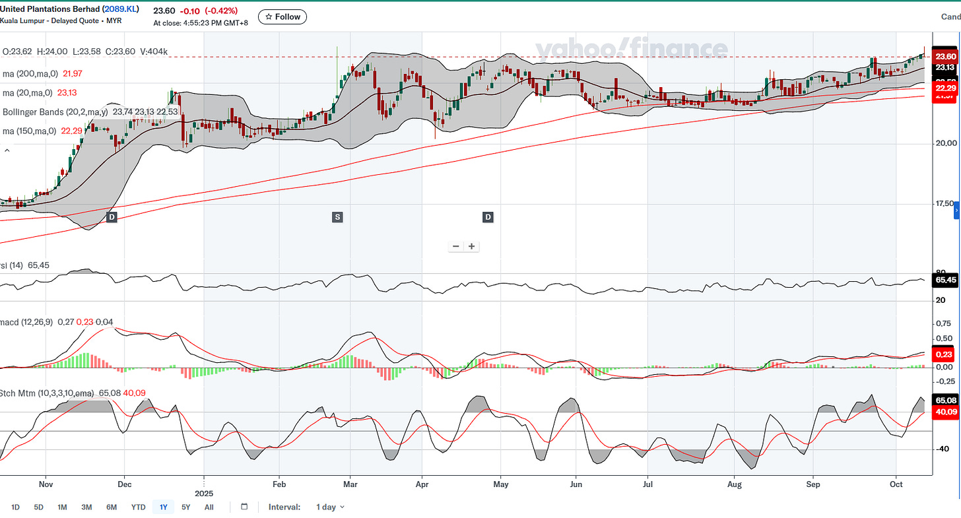Zoom in with the plus button
The image size is (961, 518).
point(471,246)
